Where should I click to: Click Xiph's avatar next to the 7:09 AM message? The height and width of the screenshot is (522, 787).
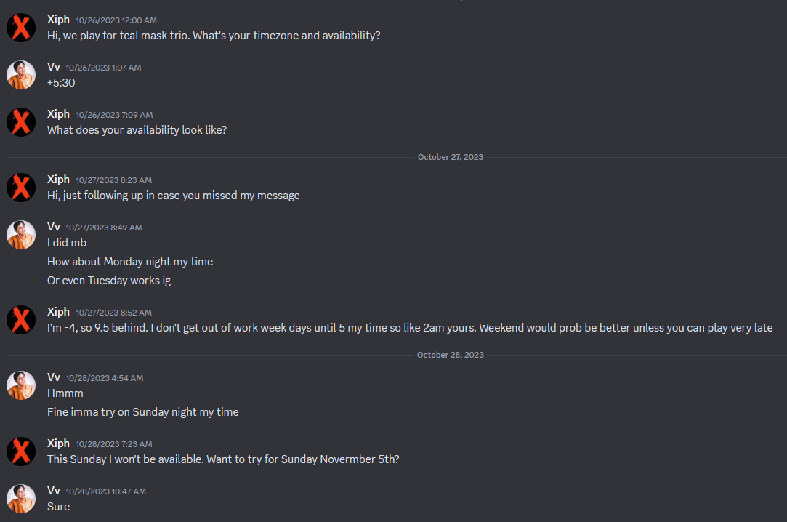[x=21, y=121]
